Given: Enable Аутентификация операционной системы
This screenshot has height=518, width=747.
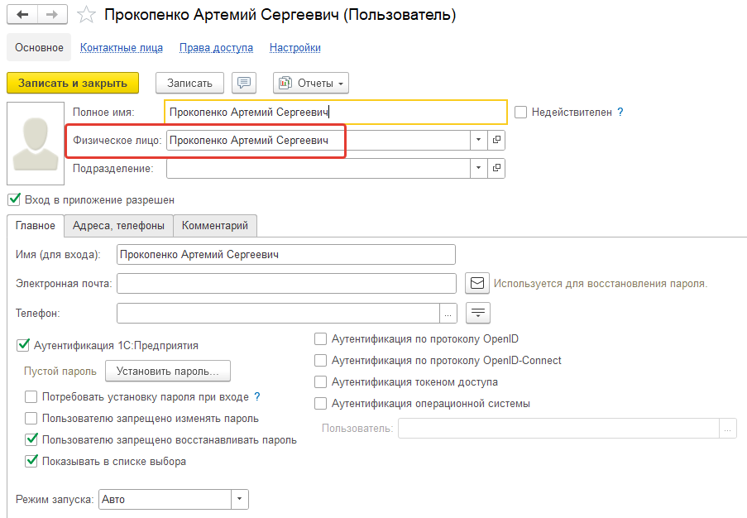Looking at the screenshot, I should (x=321, y=403).
